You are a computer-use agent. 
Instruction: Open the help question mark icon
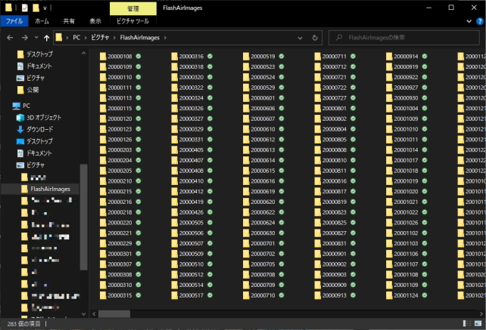tap(478, 22)
